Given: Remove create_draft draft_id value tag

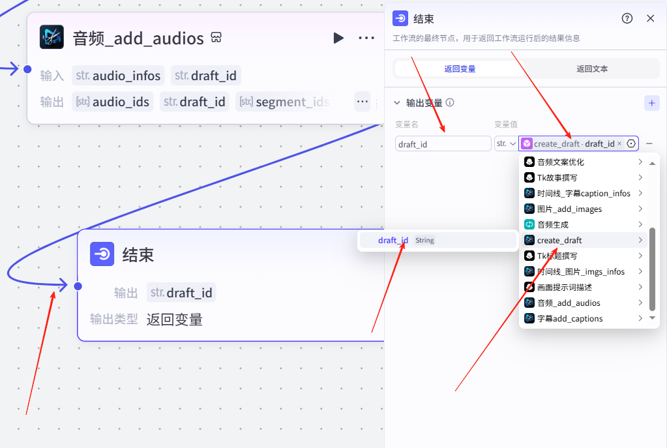Looking at the screenshot, I should [619, 143].
